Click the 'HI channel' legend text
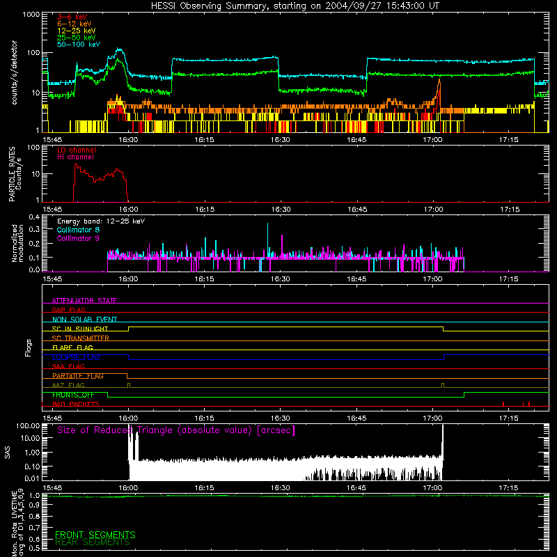This screenshot has height=557, width=557. pos(75,157)
